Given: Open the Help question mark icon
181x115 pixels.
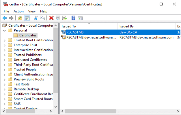Looking at the screenshot, I should pos(73,18).
